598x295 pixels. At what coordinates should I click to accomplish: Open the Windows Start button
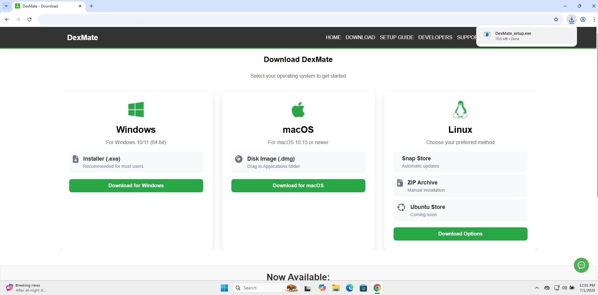click(224, 288)
